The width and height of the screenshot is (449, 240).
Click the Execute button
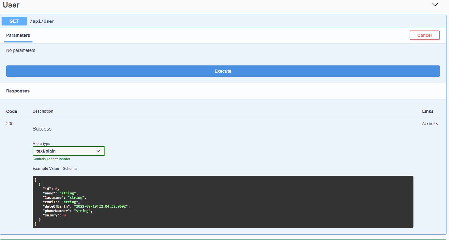click(x=223, y=71)
